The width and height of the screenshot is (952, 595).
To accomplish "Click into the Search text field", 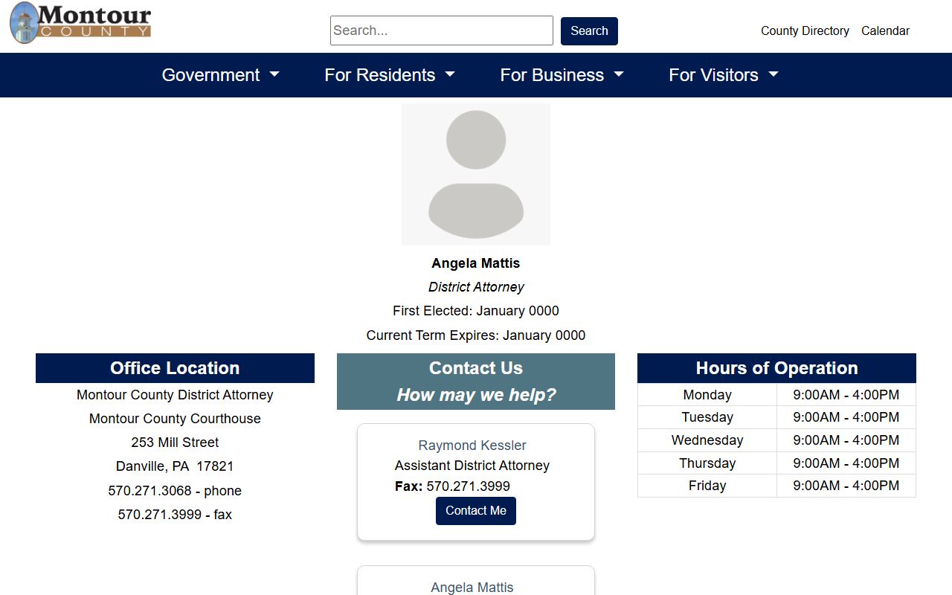I will pyautogui.click(x=442, y=30).
